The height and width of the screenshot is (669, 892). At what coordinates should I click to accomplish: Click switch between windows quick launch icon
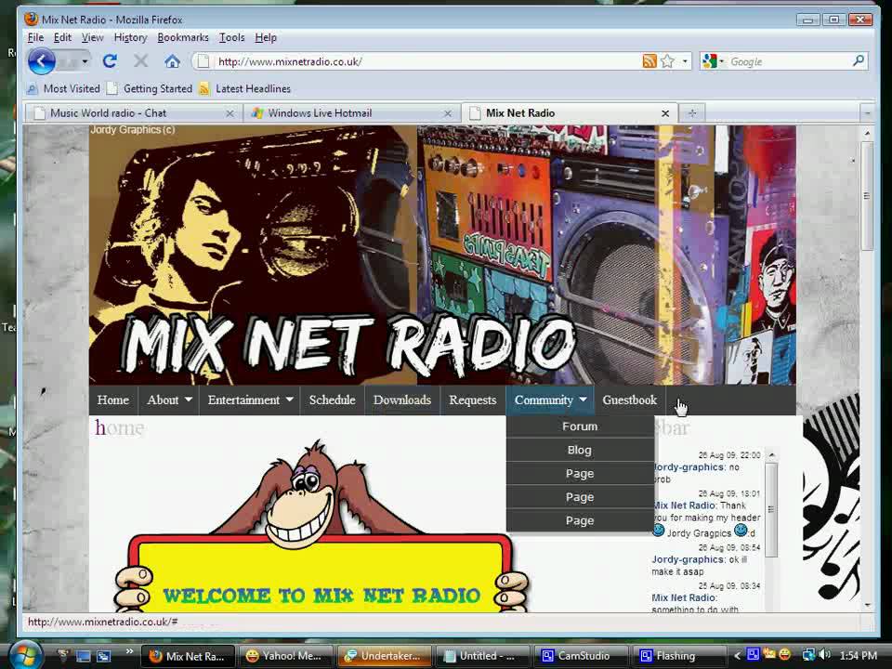coord(103,656)
